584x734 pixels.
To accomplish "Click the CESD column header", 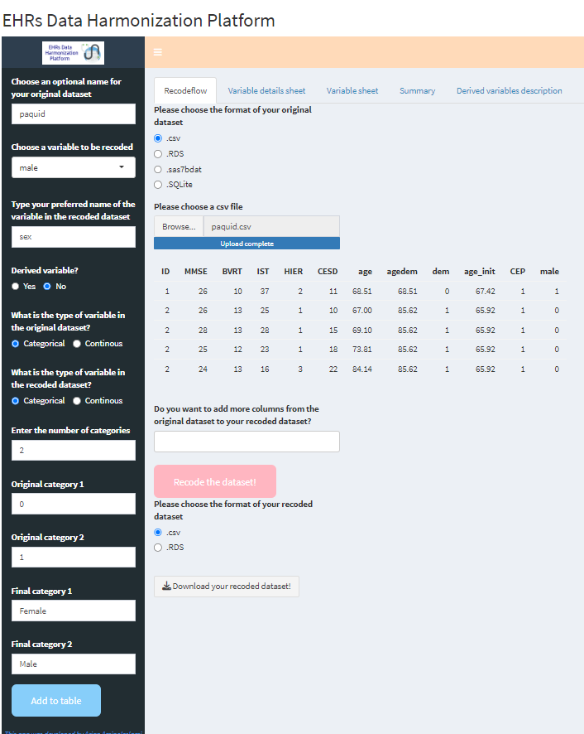I will [328, 272].
